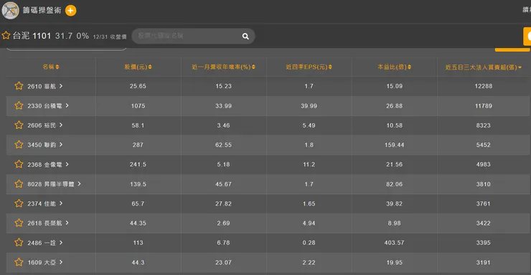Select 佳能 net buy value 3761
The height and width of the screenshot is (275, 531).
point(483,203)
